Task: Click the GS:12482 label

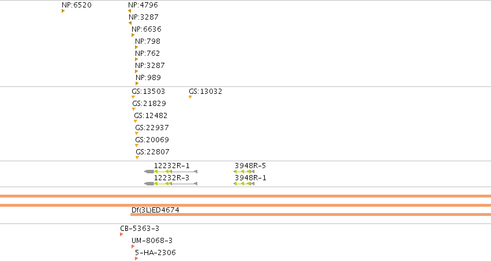Action: click(151, 116)
